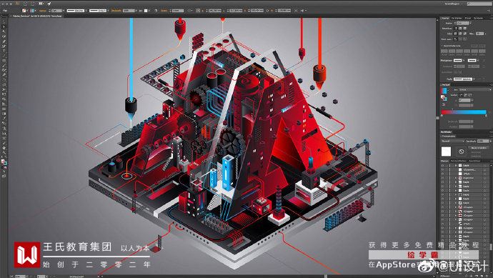This screenshot has height=278, width=493.
Task: Open the blend mode dropdown in Transparency panel
Action: [x=453, y=142]
